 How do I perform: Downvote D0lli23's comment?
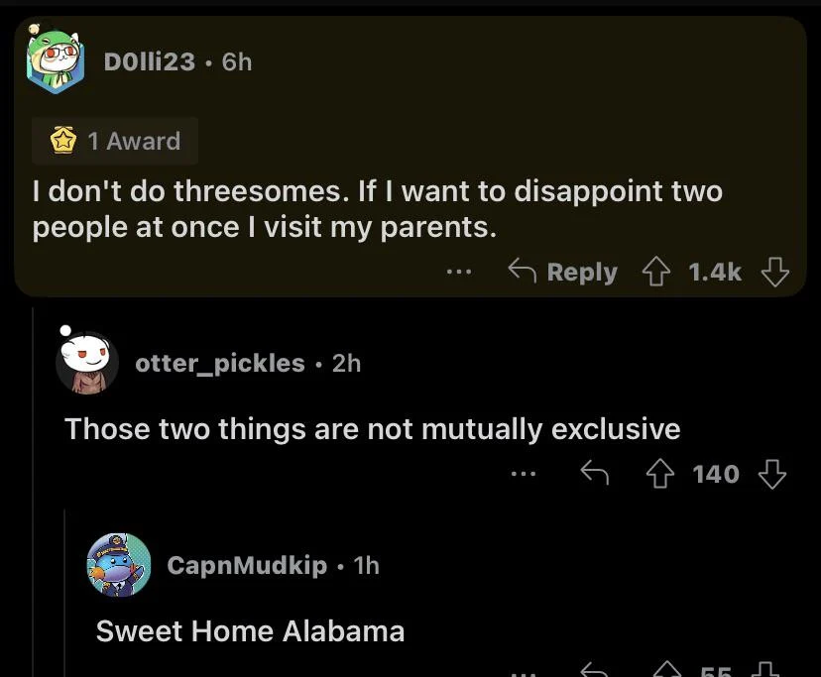click(x=775, y=272)
